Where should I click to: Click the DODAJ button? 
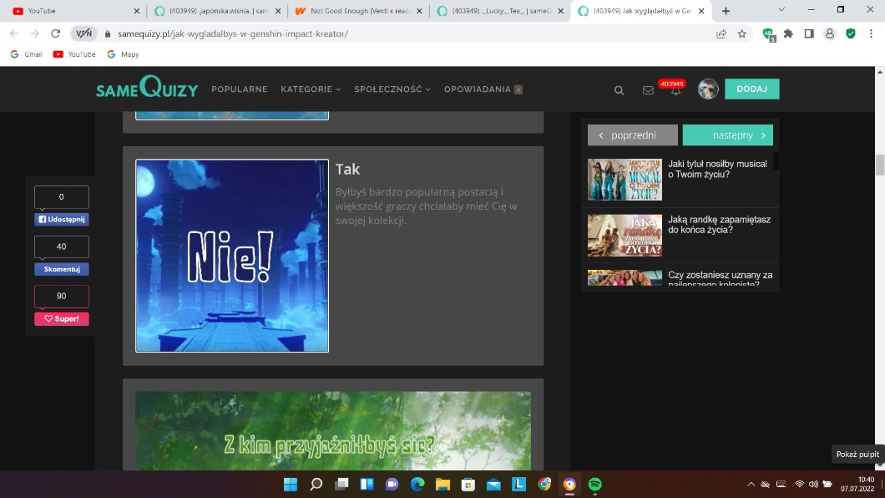click(751, 89)
